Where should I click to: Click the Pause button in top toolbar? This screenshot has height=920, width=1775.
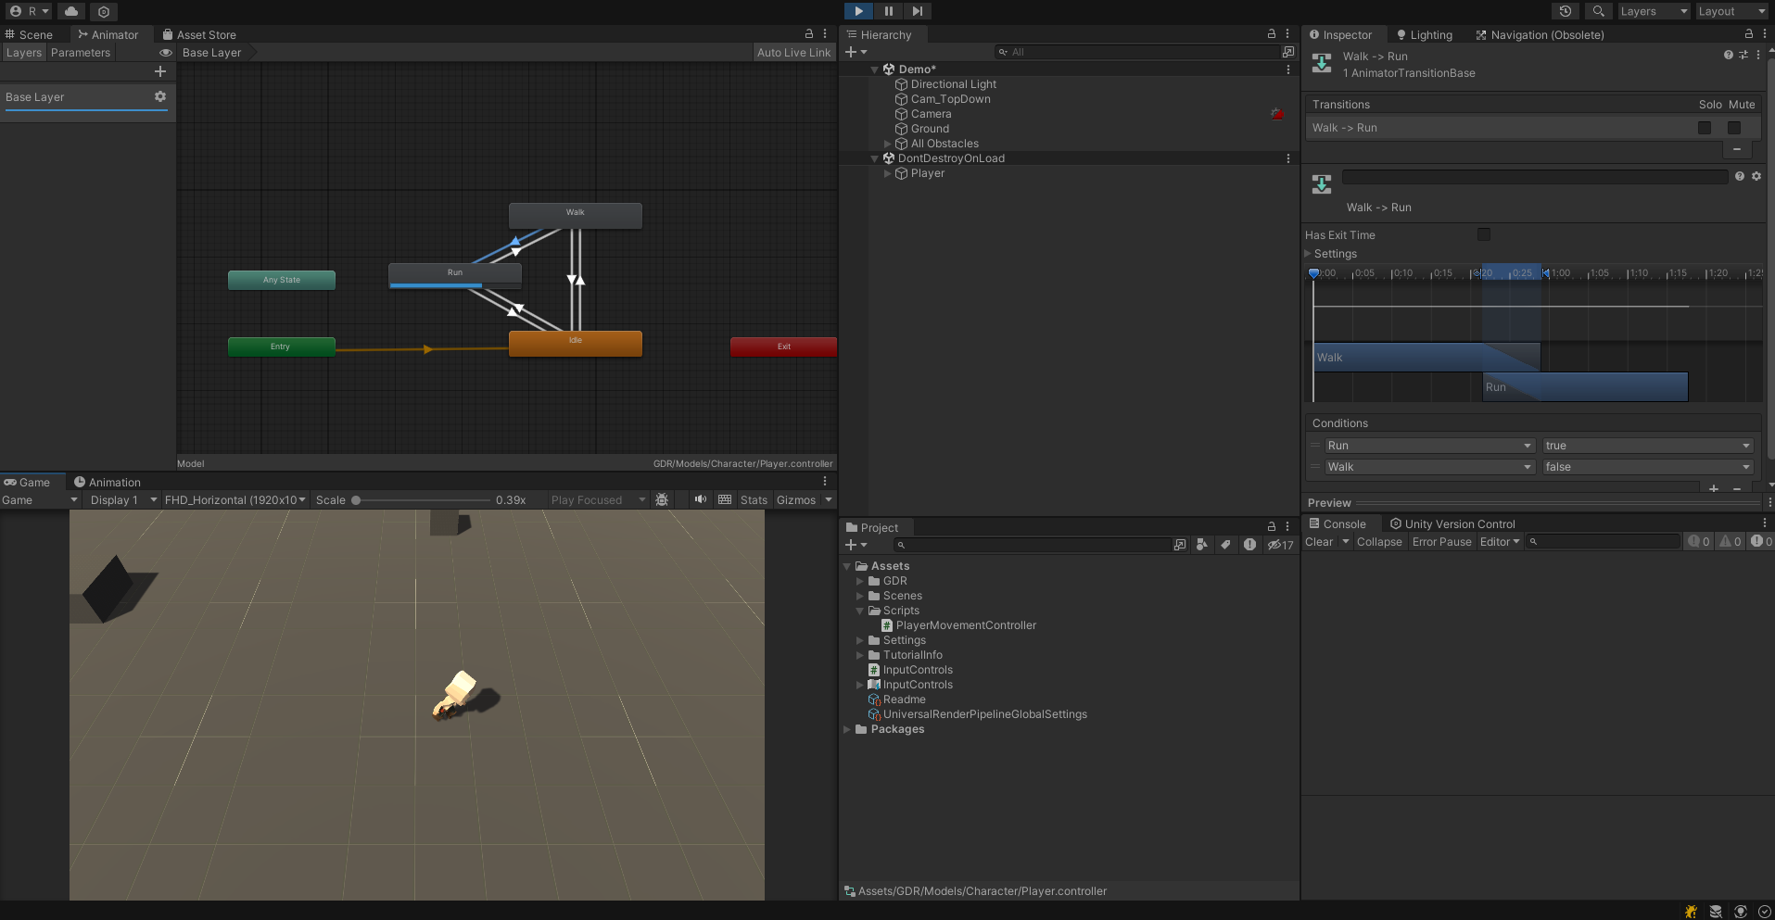coord(888,11)
